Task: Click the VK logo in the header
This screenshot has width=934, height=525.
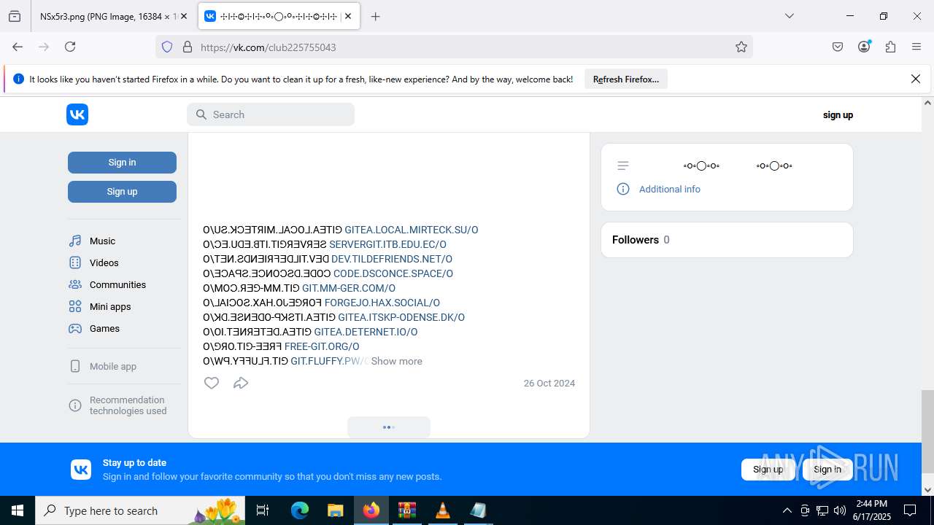Action: tap(77, 114)
